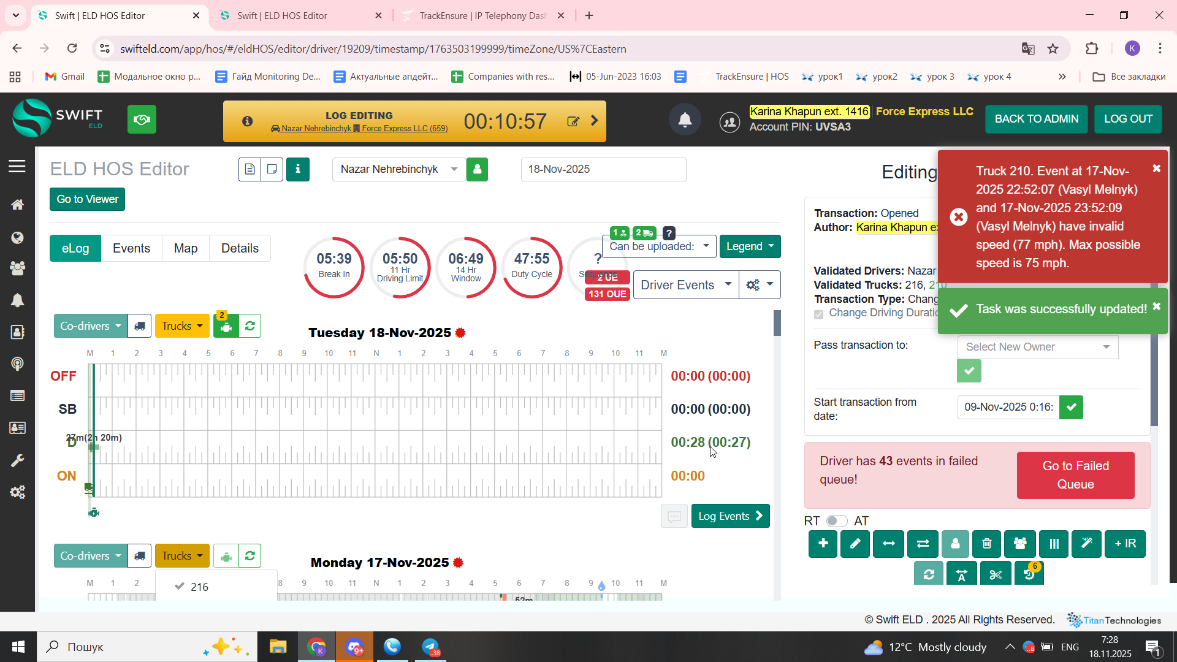
Task: Switch to the Map tab
Action: 185,248
